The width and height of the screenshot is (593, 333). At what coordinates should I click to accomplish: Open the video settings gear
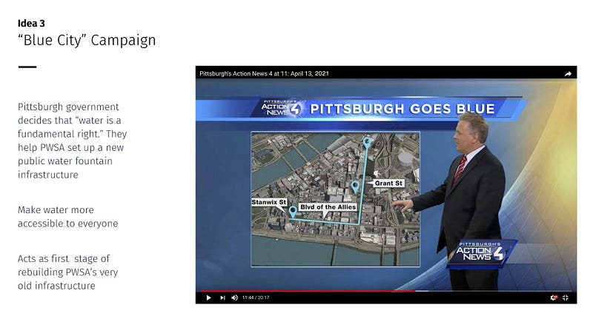(554, 297)
